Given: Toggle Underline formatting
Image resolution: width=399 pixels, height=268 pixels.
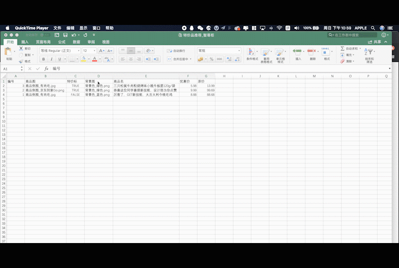Looking at the screenshot, I should pos(59,59).
